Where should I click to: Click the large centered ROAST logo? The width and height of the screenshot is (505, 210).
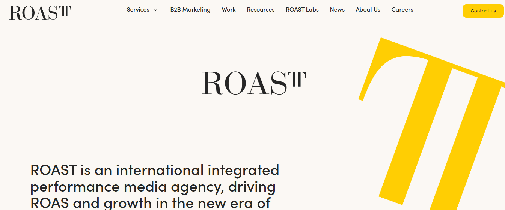[254, 83]
